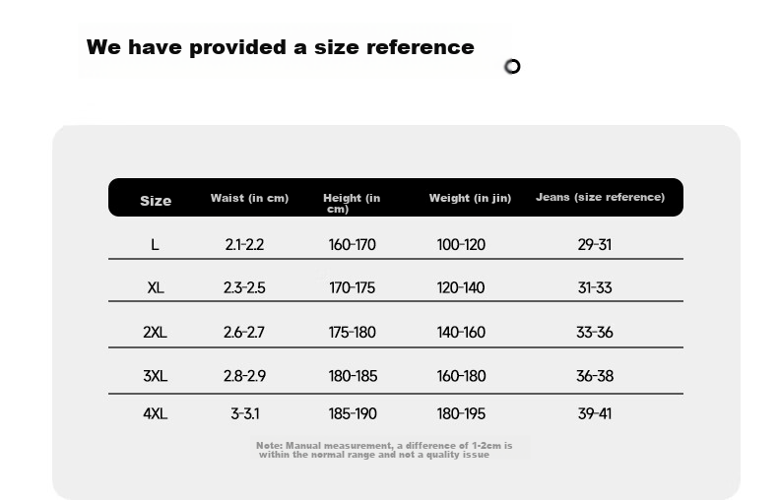Click the Height (in cm) header
Screen dimensions: 778x500
(x=352, y=203)
